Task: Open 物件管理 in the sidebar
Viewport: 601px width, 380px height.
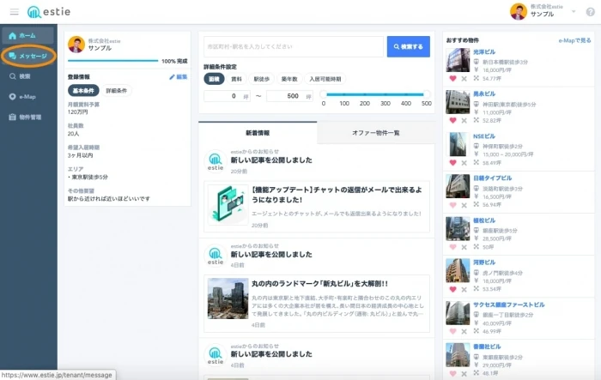Action: 28,116
